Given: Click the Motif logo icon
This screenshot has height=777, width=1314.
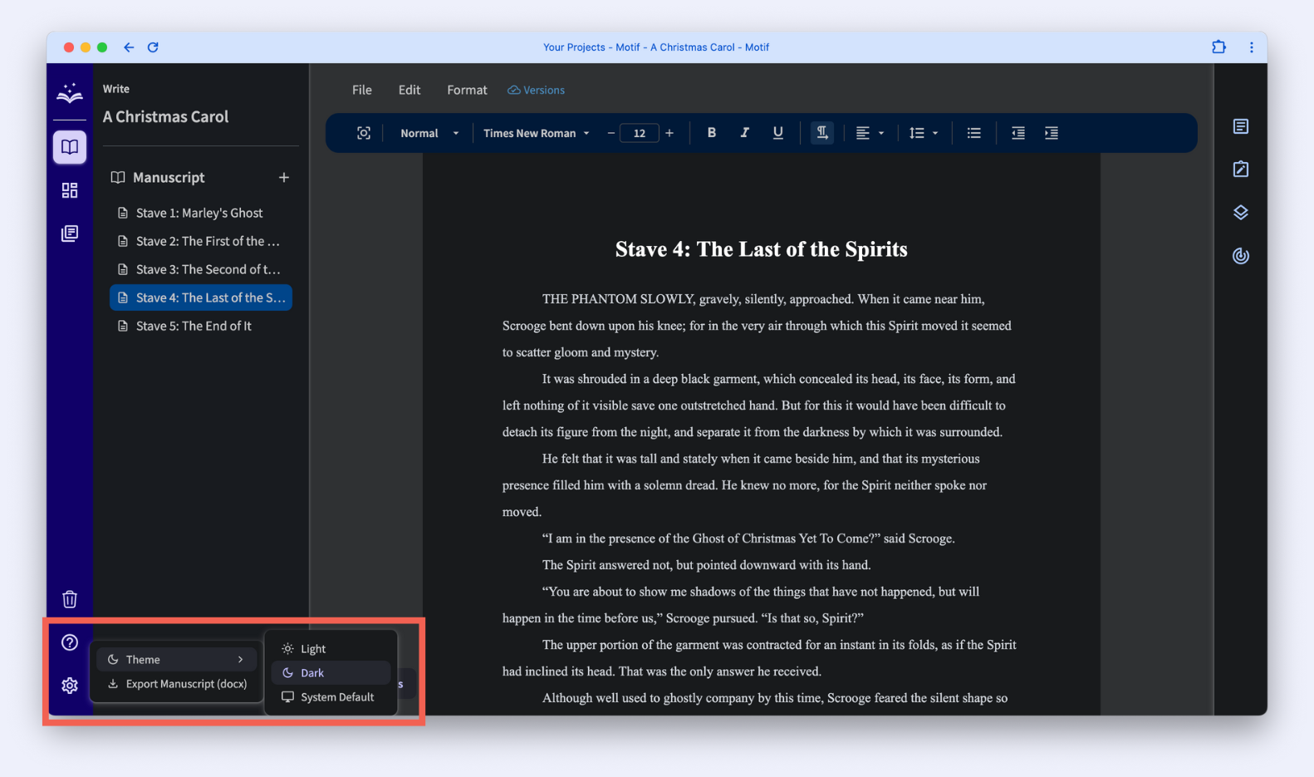Looking at the screenshot, I should (70, 93).
